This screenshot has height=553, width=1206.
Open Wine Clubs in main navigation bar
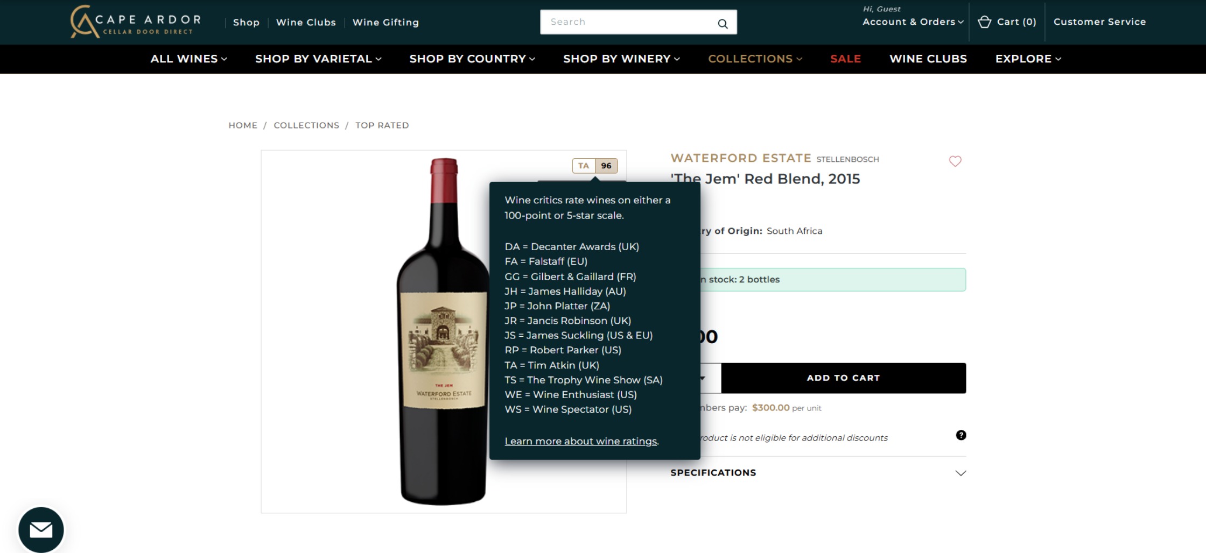928,59
